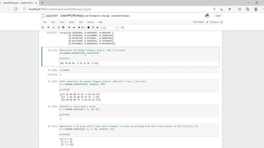Copy selected cells icon

click(x=59, y=28)
